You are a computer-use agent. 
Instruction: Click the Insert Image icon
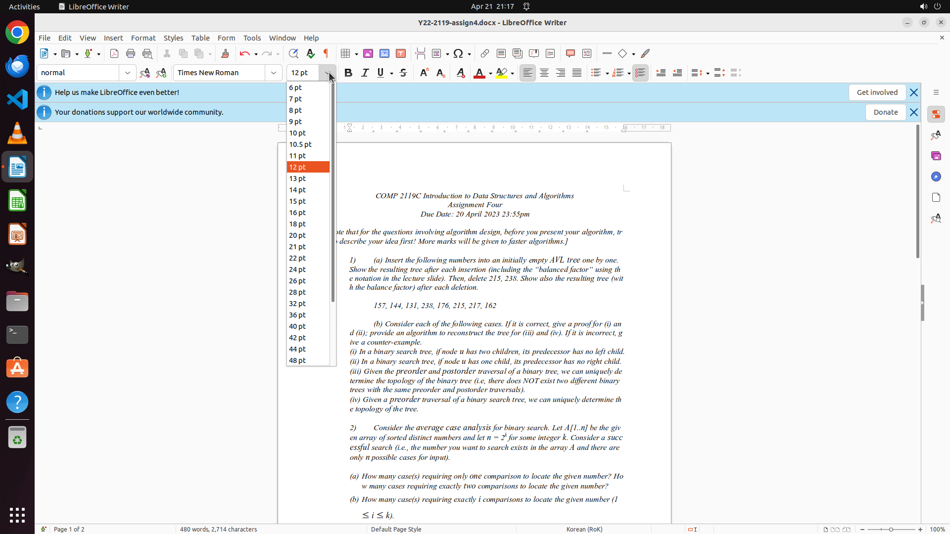click(368, 53)
